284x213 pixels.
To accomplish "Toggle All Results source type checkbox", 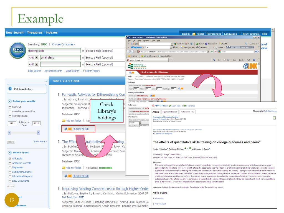I will coord(10,159).
